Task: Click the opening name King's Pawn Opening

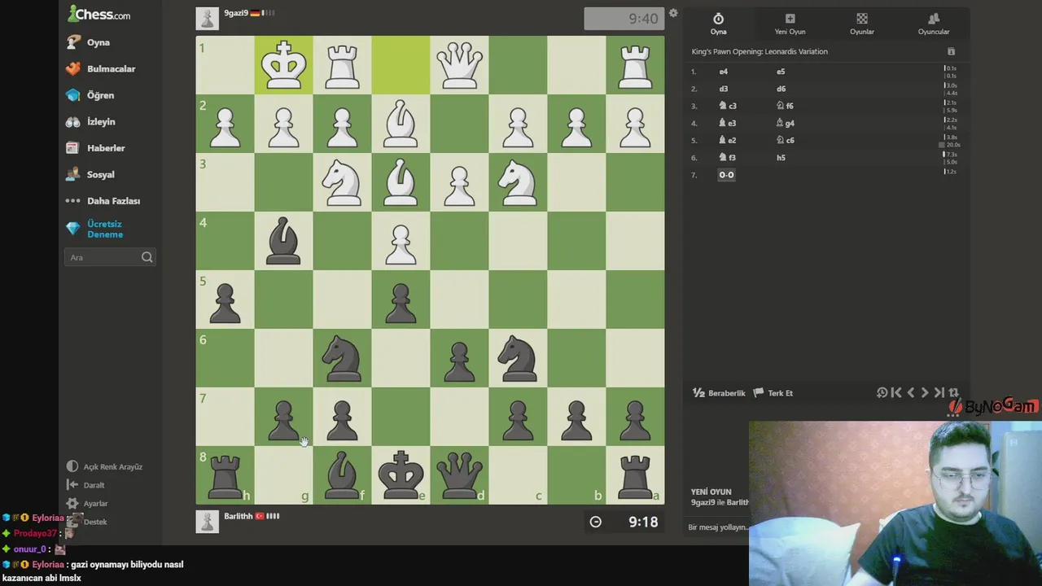Action: click(x=760, y=51)
